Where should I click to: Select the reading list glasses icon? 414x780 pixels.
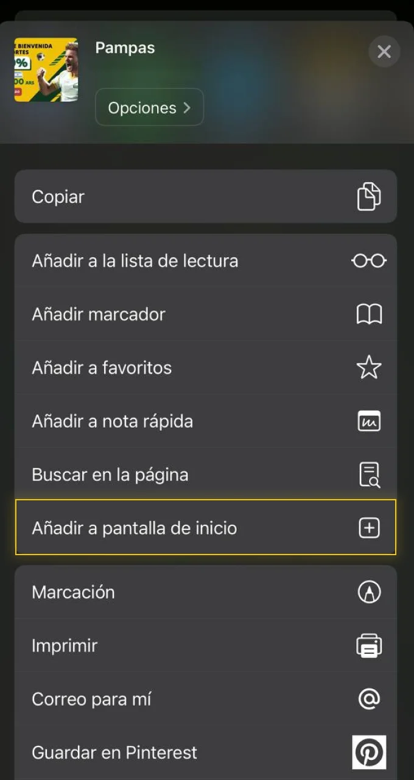coord(369,260)
